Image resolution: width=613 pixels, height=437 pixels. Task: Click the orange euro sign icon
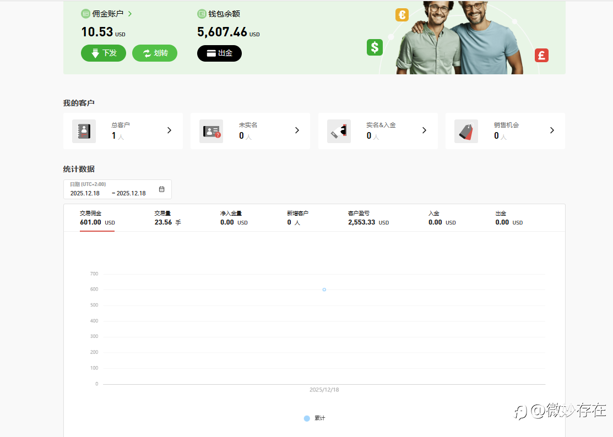(402, 15)
